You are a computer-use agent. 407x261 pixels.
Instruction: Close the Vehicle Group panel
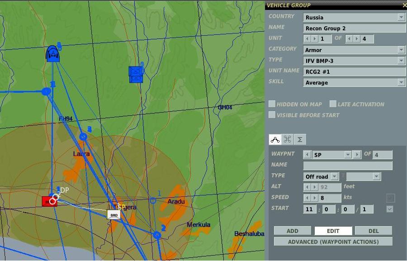click(x=404, y=5)
